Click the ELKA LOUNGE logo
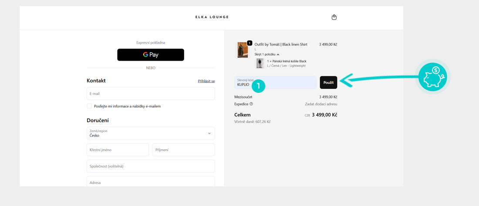 (x=212, y=17)
